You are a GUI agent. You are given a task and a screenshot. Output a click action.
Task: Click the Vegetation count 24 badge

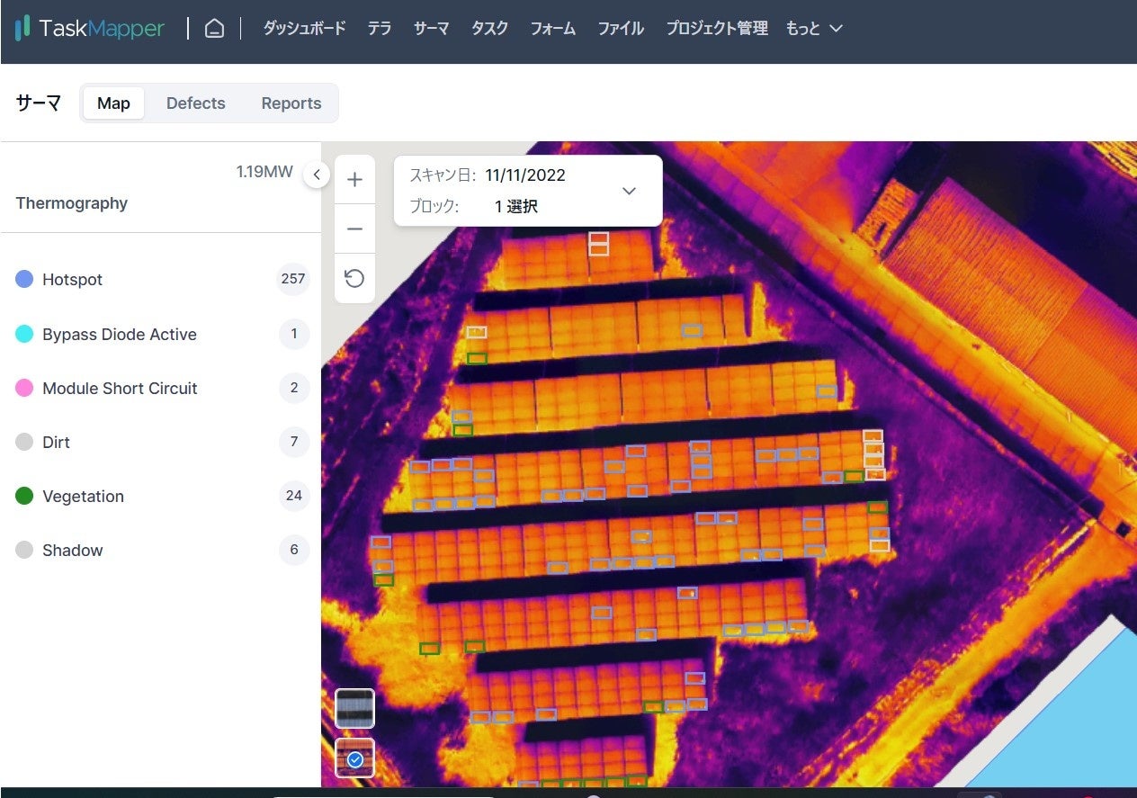point(293,496)
